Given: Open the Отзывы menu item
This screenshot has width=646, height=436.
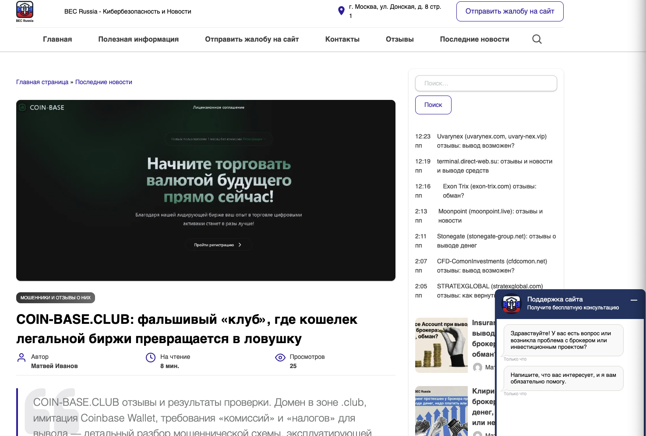Looking at the screenshot, I should [400, 39].
